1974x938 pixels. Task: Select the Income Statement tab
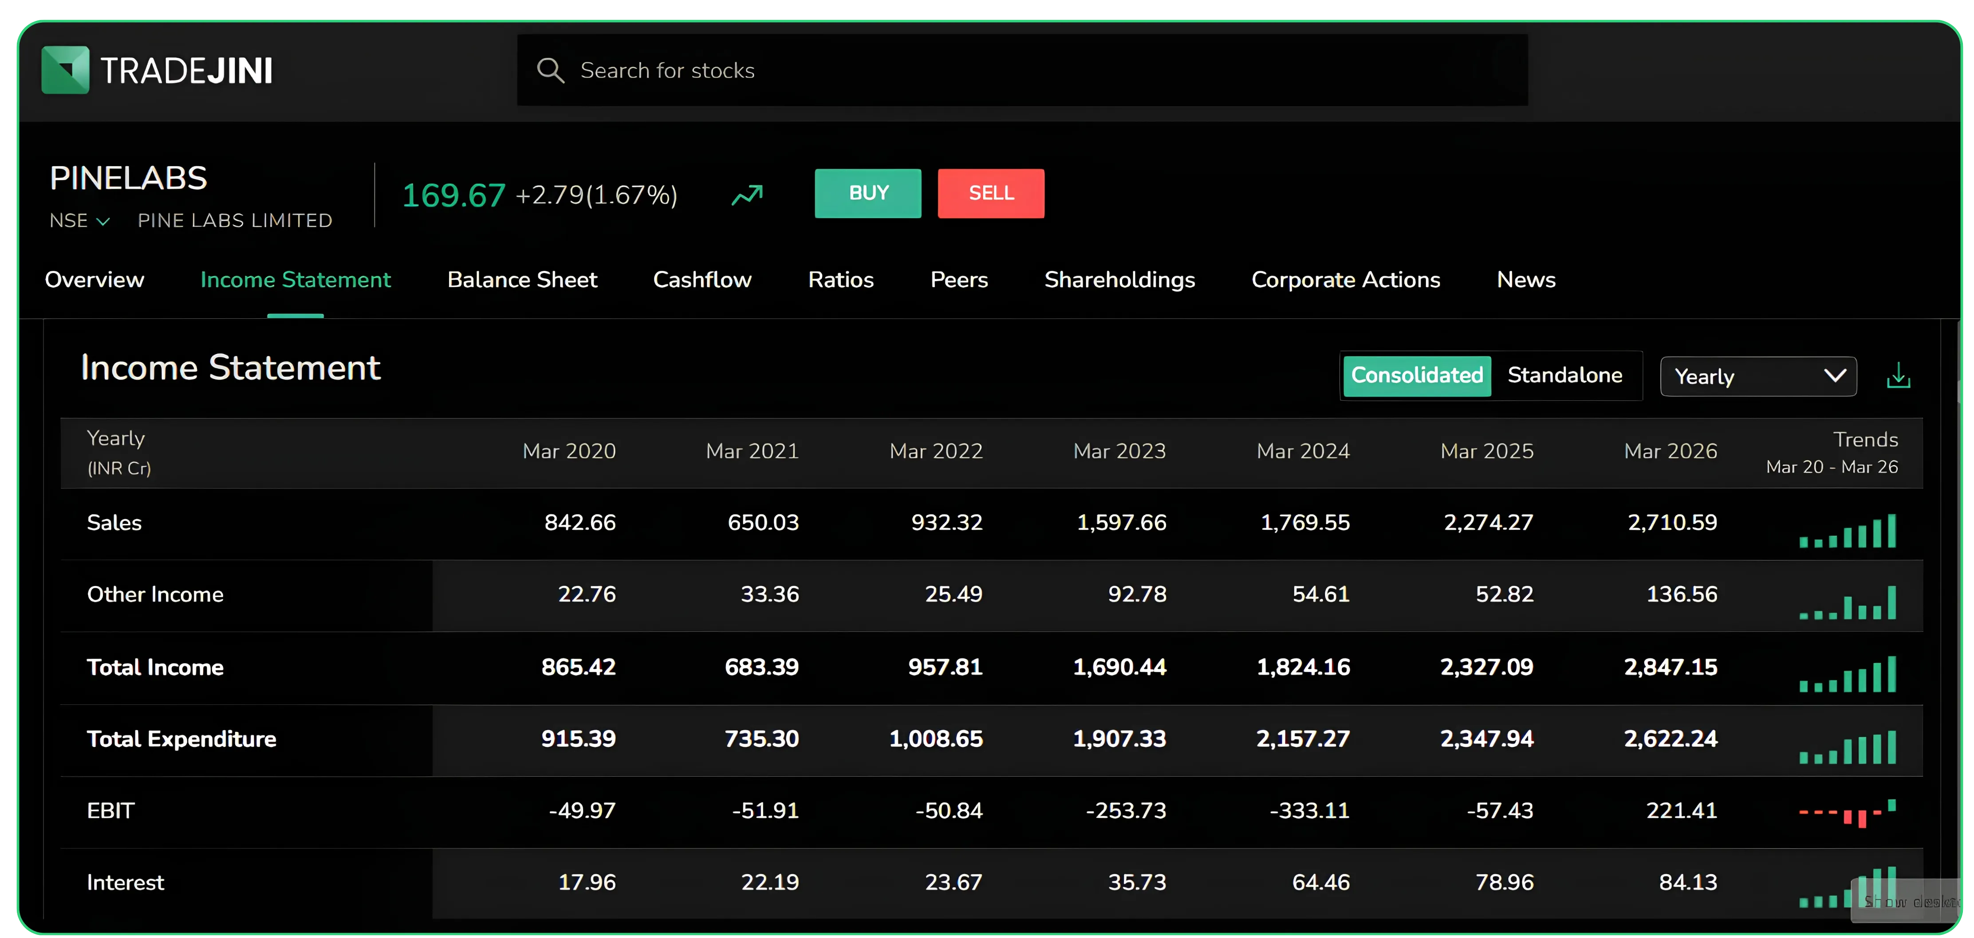[295, 279]
